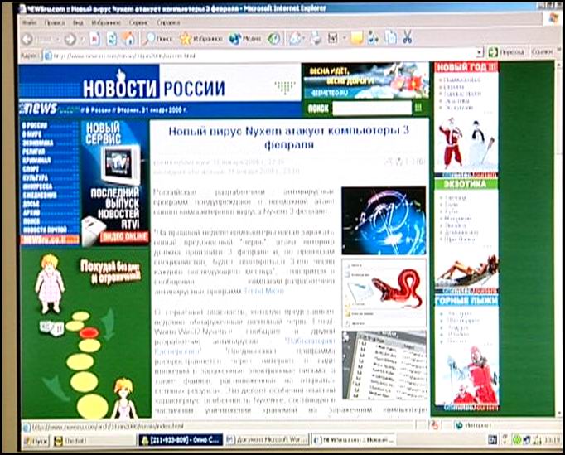Viewport: 565px width, 455px height.
Task: Open the Forward button history dropdown arrow
Action: click(82, 39)
